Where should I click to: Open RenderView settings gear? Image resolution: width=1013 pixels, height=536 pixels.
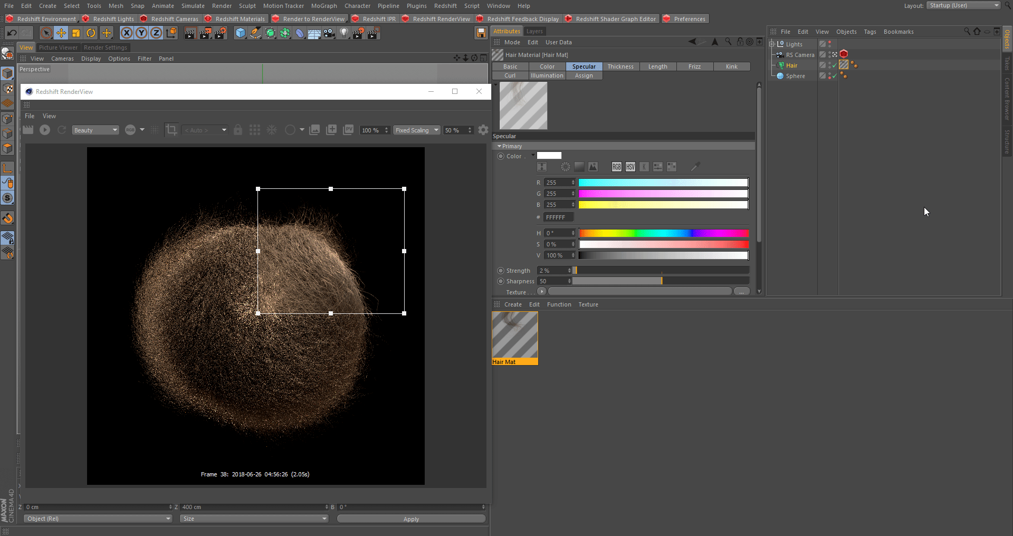pos(483,130)
